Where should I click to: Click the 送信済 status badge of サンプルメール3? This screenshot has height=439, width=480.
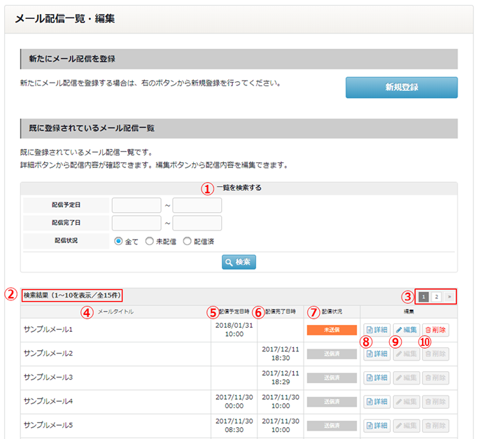pos(332,377)
